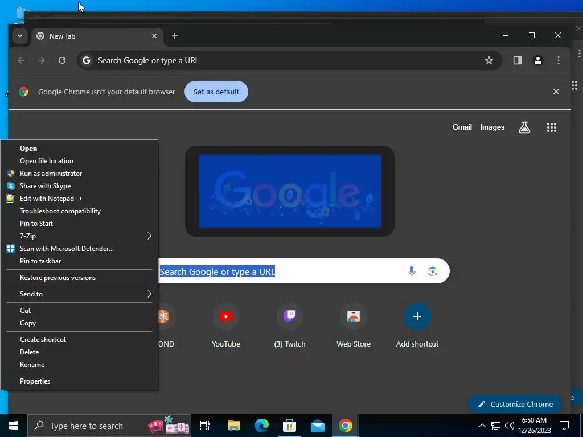Click the Google doodle image
The height and width of the screenshot is (437, 583).
tap(290, 191)
